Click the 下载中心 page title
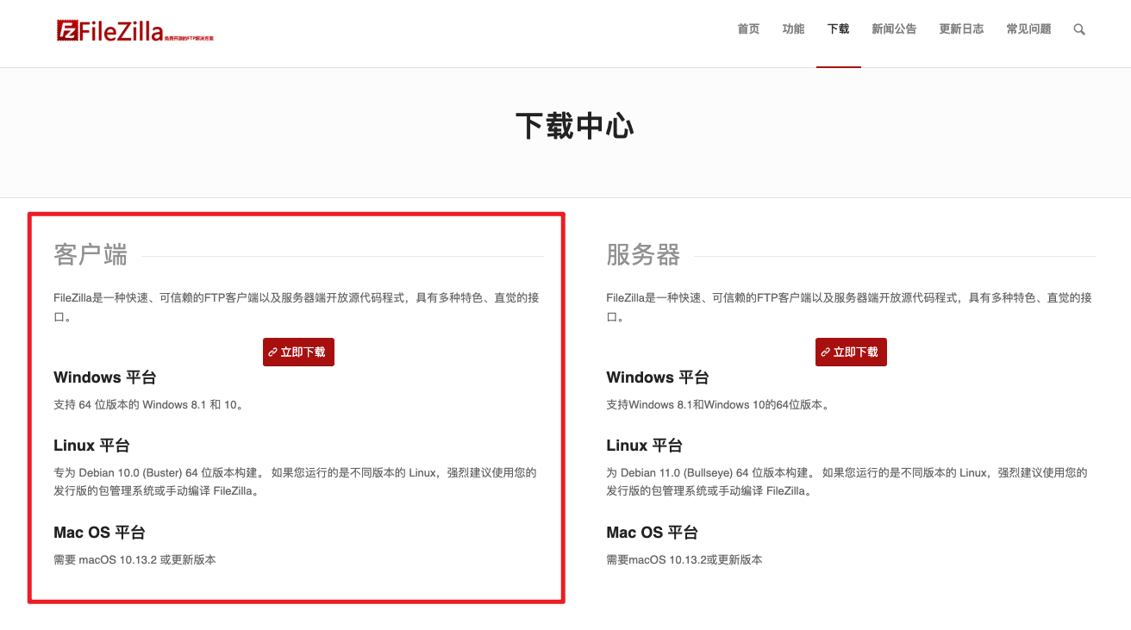 coord(574,126)
